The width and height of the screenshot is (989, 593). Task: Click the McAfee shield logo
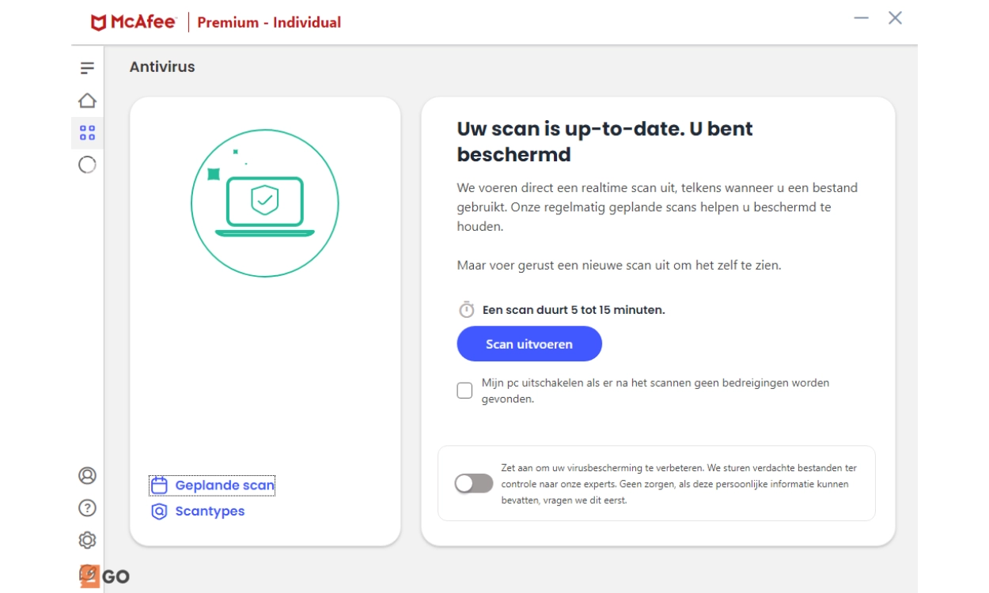[99, 22]
